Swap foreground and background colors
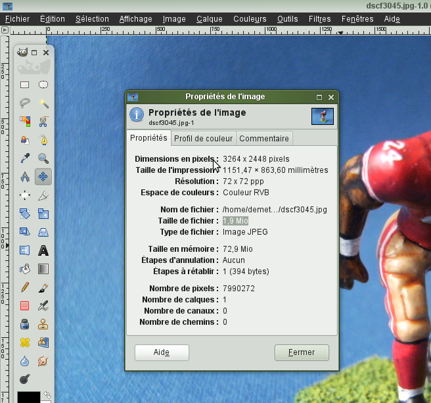Viewport: 431px width, 403px height. coord(47,395)
